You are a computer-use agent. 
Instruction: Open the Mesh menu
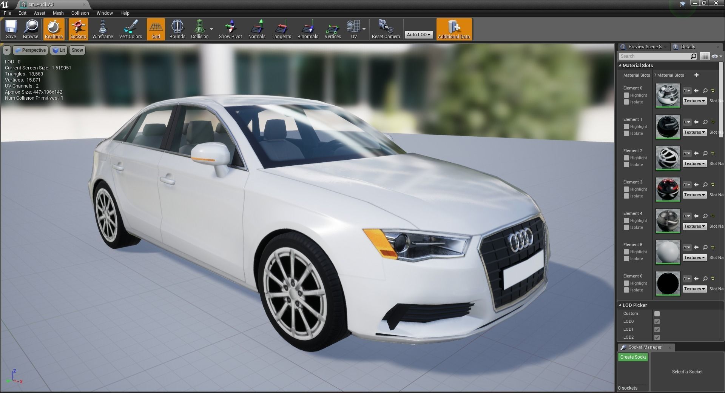tap(58, 13)
